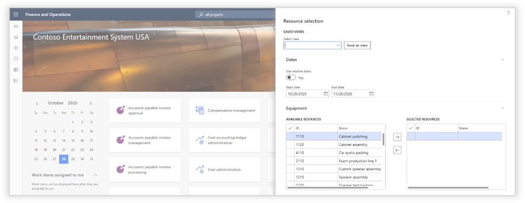This screenshot has width=525, height=203.
Task: Select Custom speaker assembly name cell
Action: [x=360, y=169]
